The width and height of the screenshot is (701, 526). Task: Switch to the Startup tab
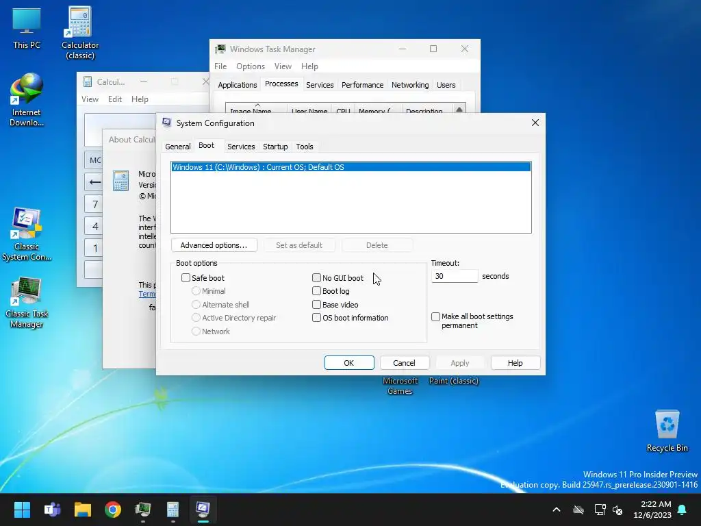275,147
